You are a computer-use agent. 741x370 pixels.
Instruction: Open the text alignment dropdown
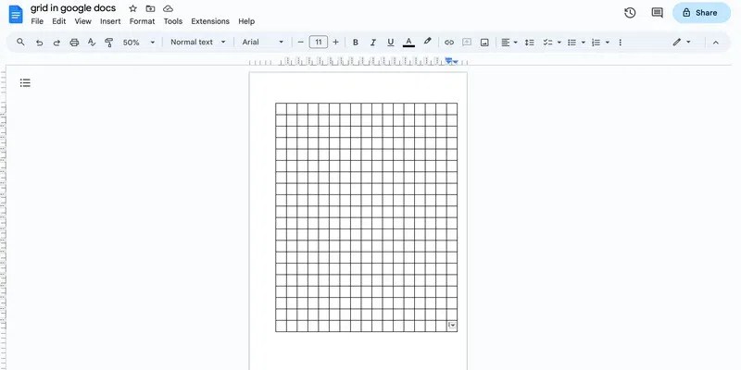click(509, 43)
